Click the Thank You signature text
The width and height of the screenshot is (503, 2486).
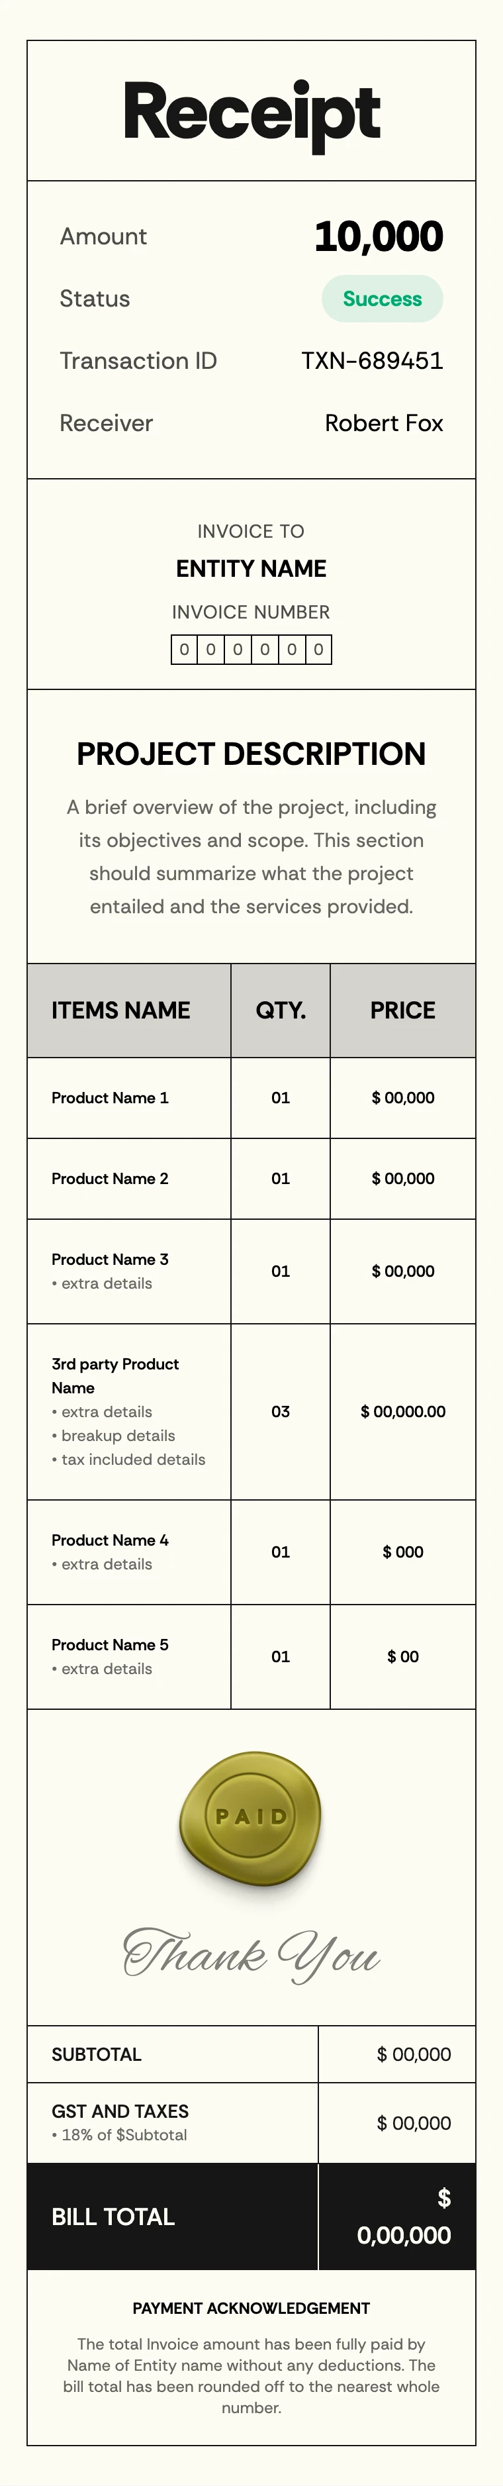(x=251, y=1955)
